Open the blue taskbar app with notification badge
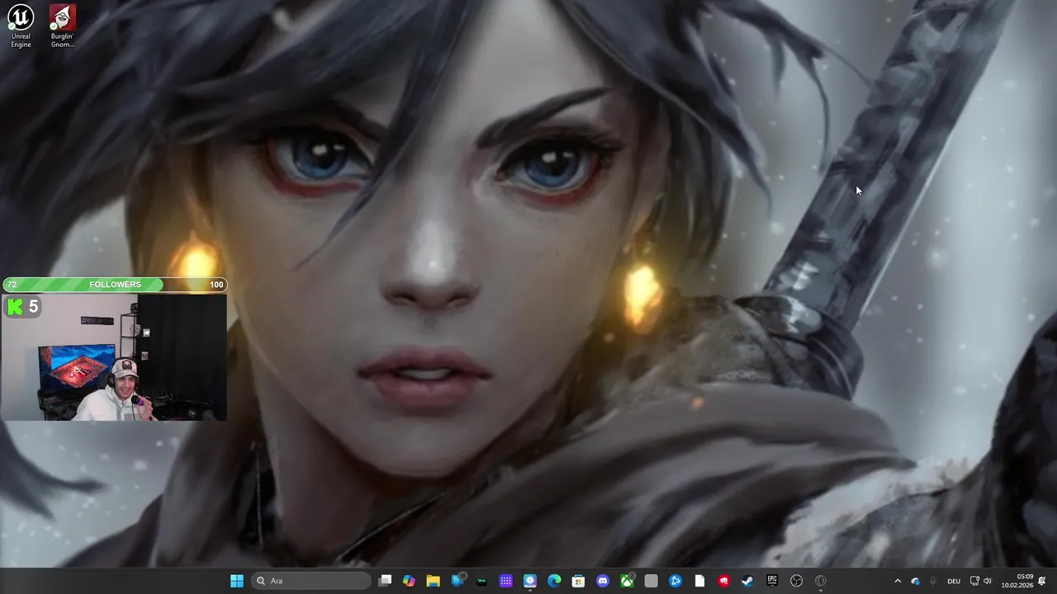 coord(457,581)
